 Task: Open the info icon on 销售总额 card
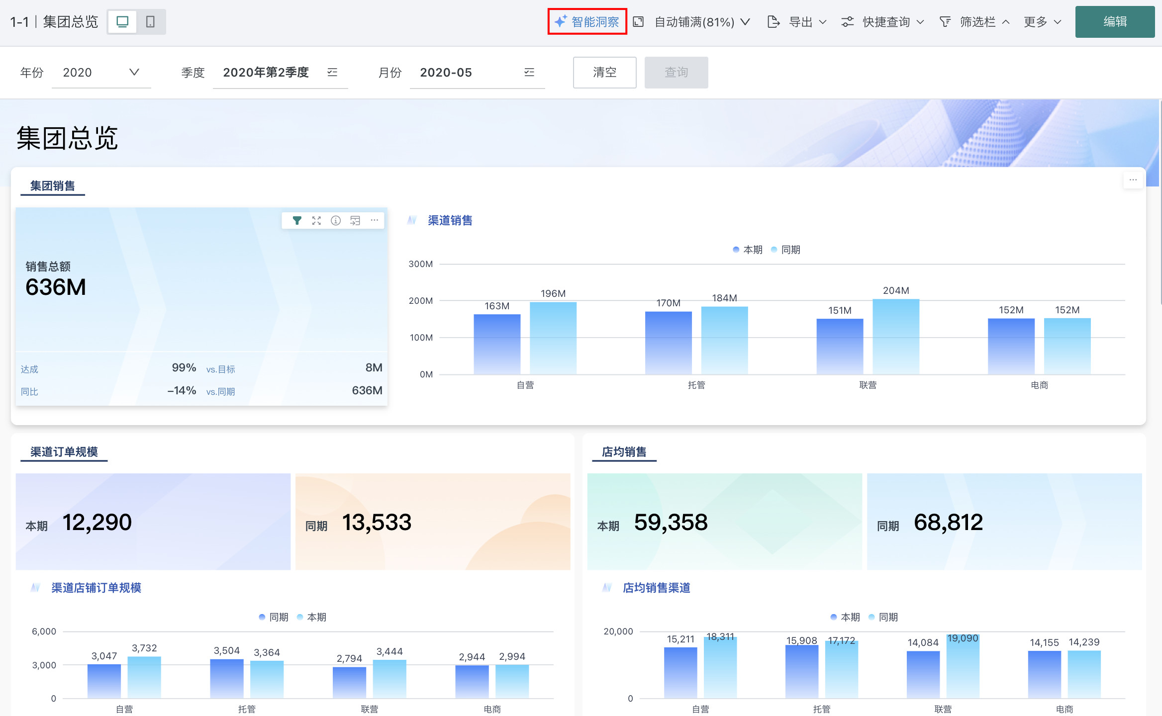click(x=336, y=220)
